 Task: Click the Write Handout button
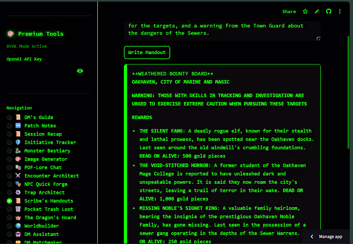pos(147,52)
